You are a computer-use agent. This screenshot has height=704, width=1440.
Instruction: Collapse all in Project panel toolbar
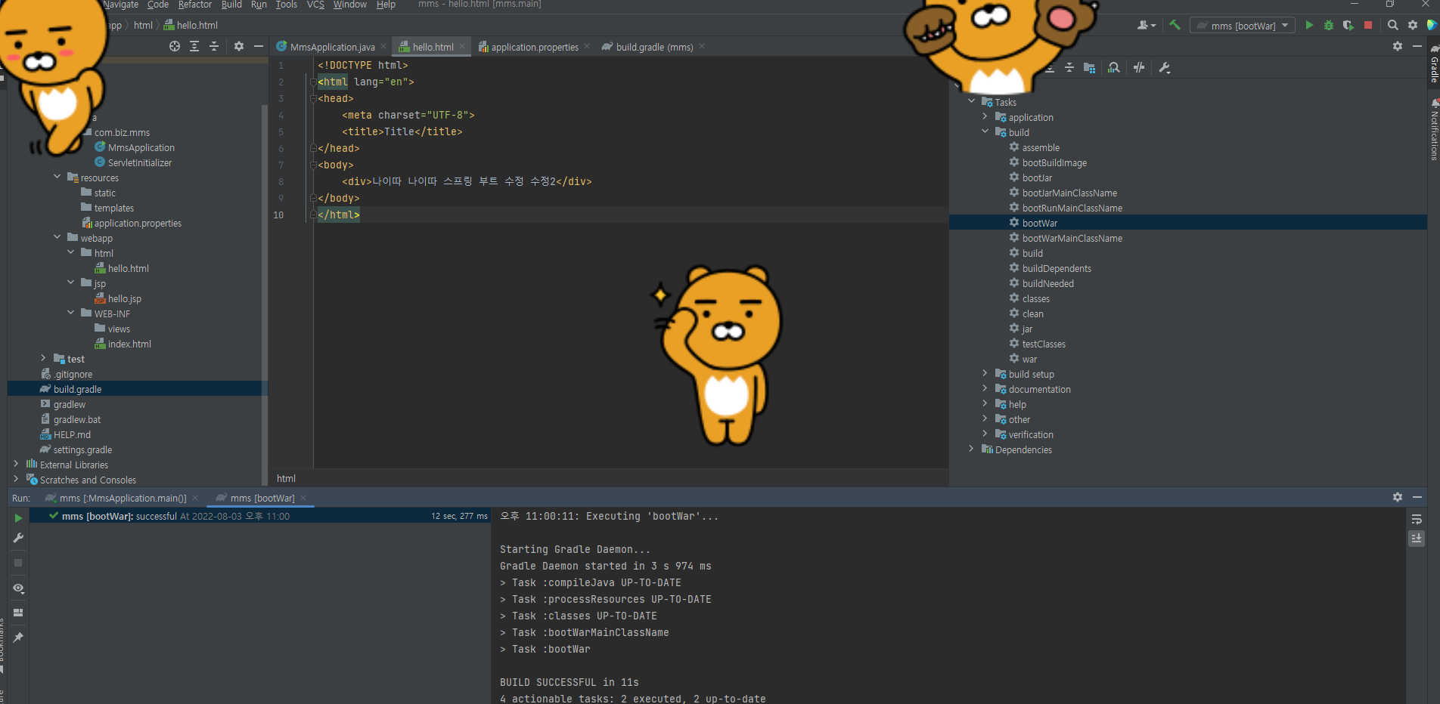[214, 46]
